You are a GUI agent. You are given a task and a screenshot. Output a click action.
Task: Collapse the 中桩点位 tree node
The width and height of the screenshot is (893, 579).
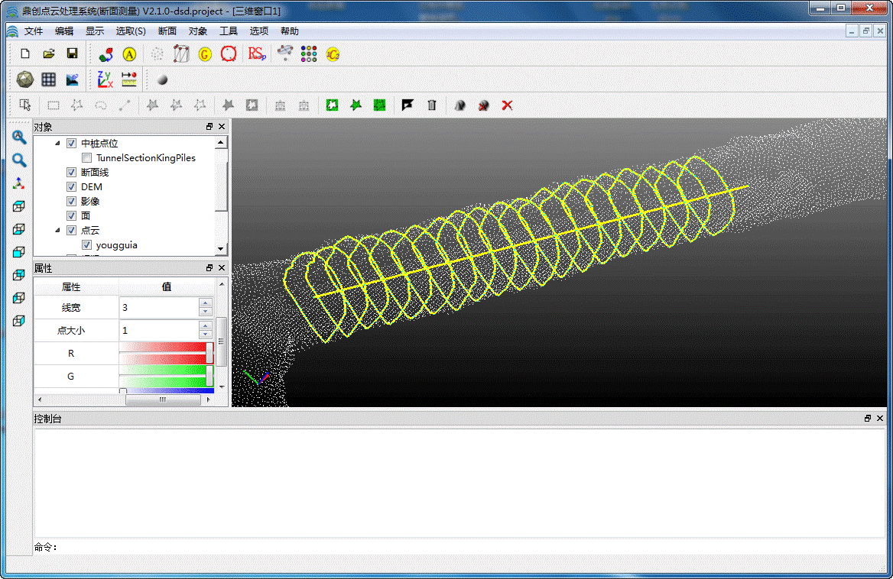tap(58, 144)
